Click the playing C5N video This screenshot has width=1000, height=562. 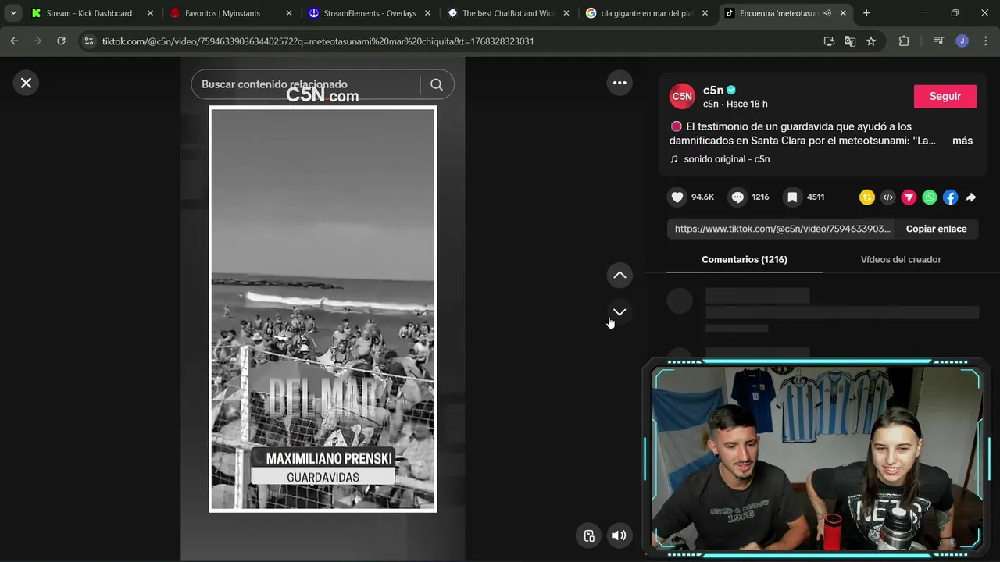click(x=323, y=309)
